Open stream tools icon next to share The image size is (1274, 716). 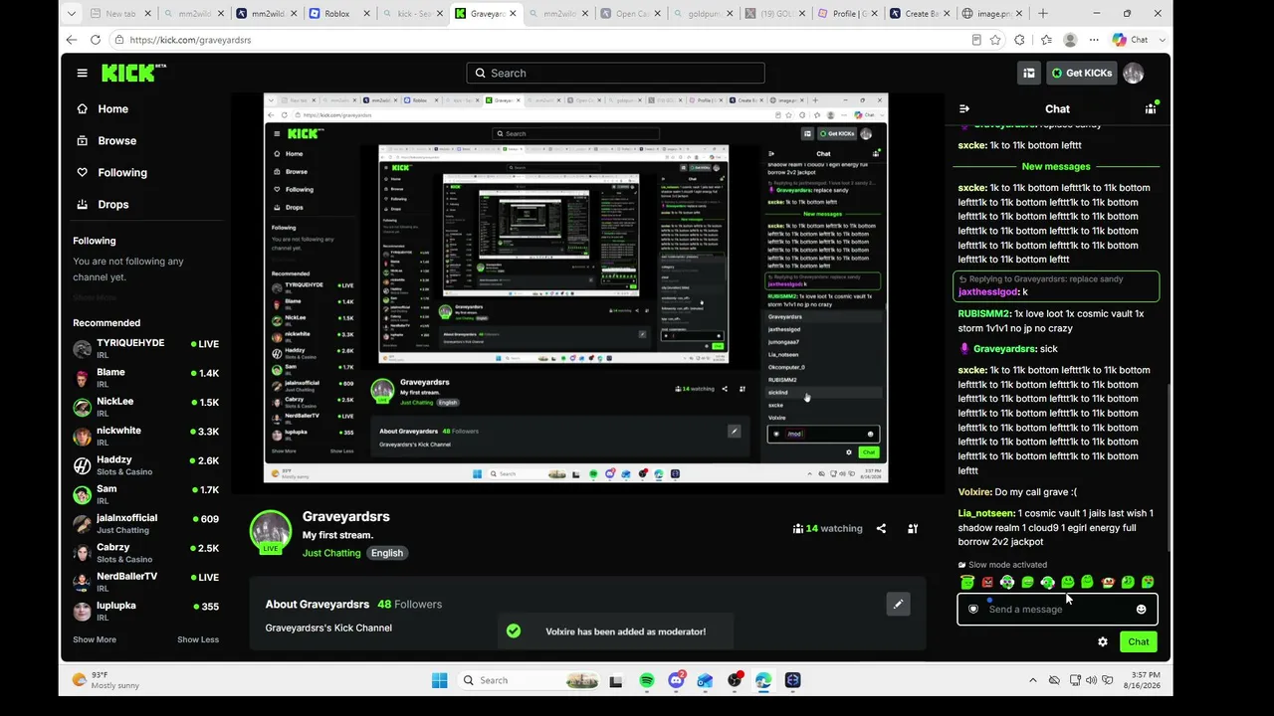tap(913, 529)
